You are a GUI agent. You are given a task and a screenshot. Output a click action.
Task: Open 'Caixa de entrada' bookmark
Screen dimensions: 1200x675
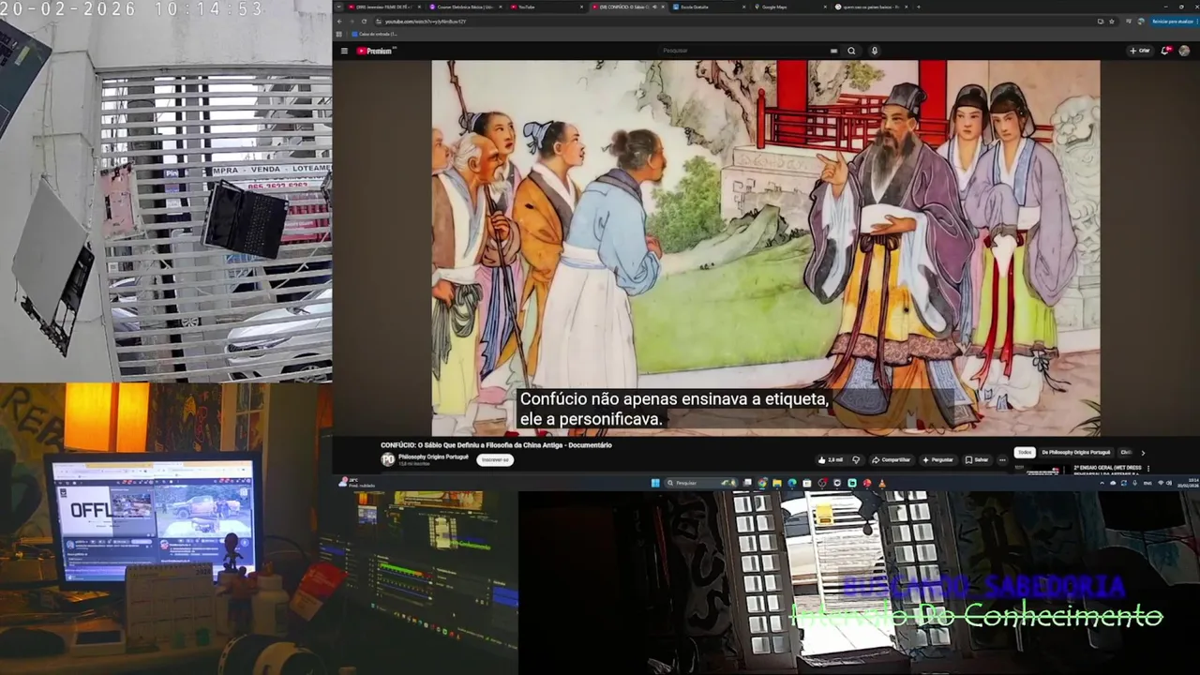(375, 34)
